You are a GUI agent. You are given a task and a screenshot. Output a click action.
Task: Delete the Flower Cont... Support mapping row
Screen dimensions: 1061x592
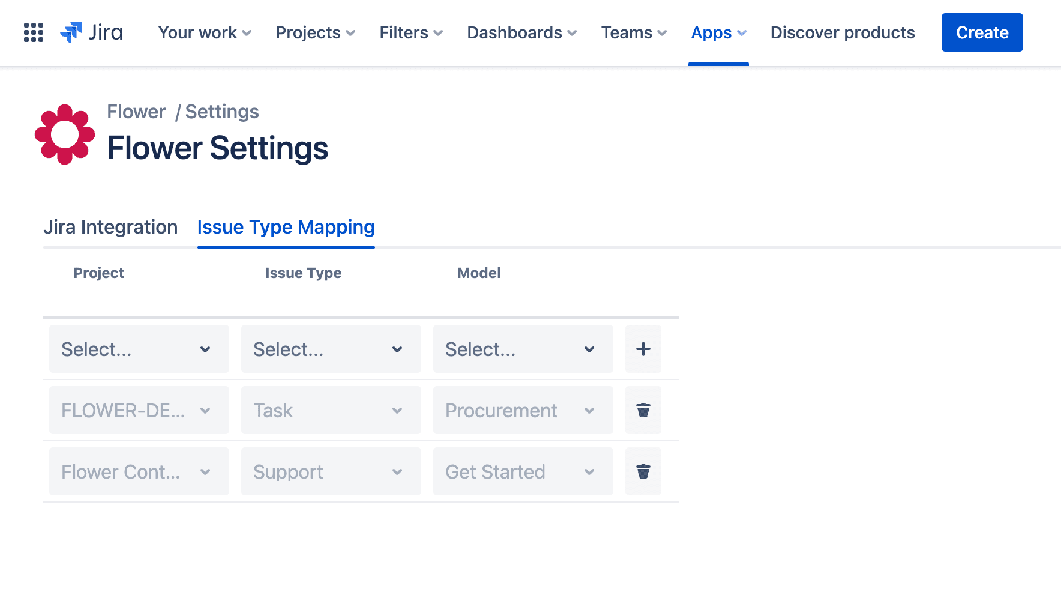click(x=643, y=471)
